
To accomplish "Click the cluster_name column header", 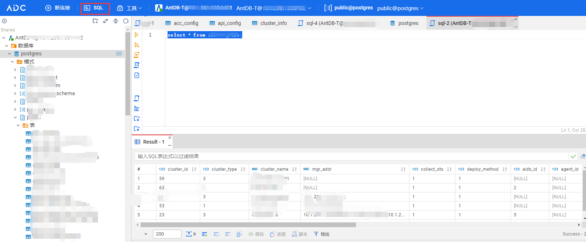I will (275, 169).
